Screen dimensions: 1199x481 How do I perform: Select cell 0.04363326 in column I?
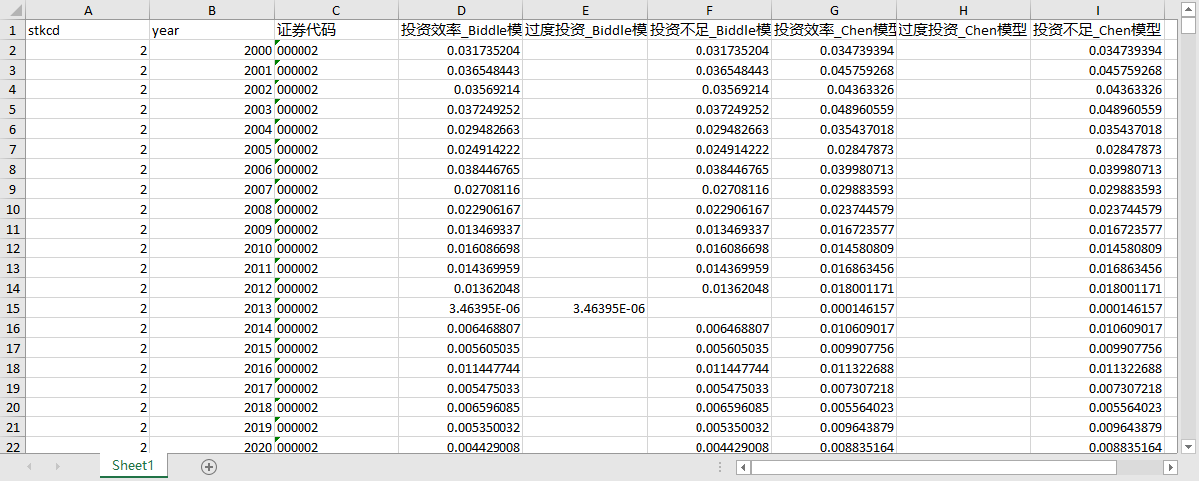pos(1098,89)
